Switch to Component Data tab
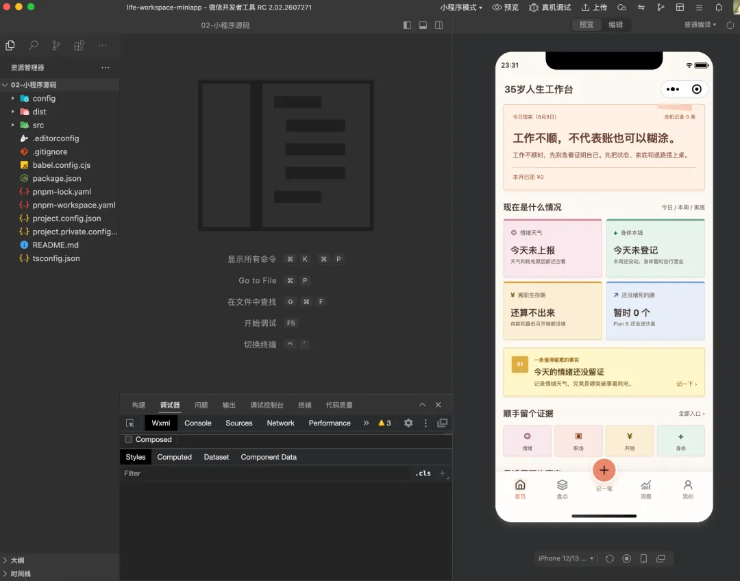 [269, 457]
